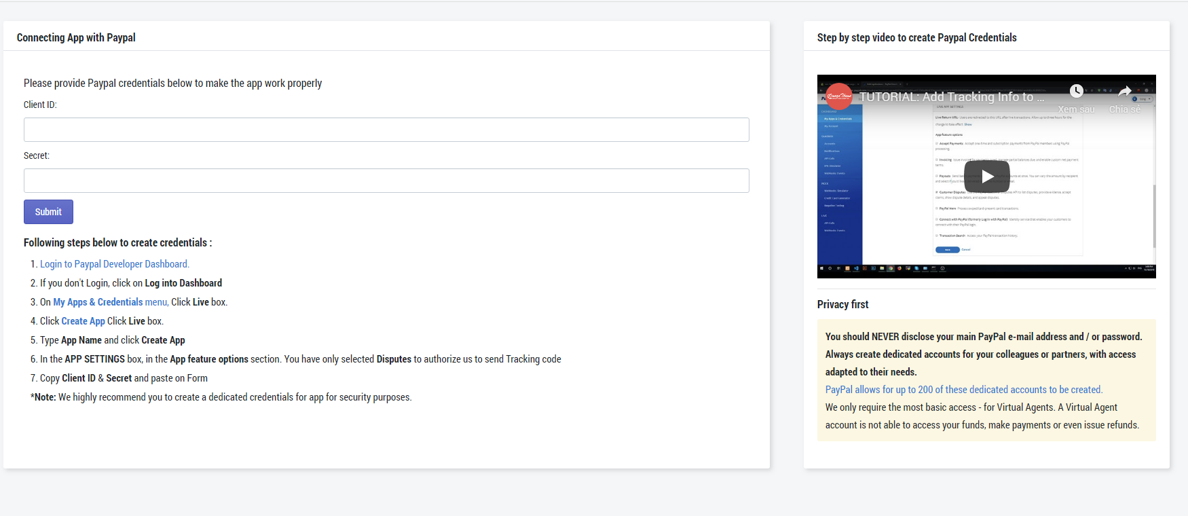
Task: Submit the PayPal credentials form
Action: [48, 212]
